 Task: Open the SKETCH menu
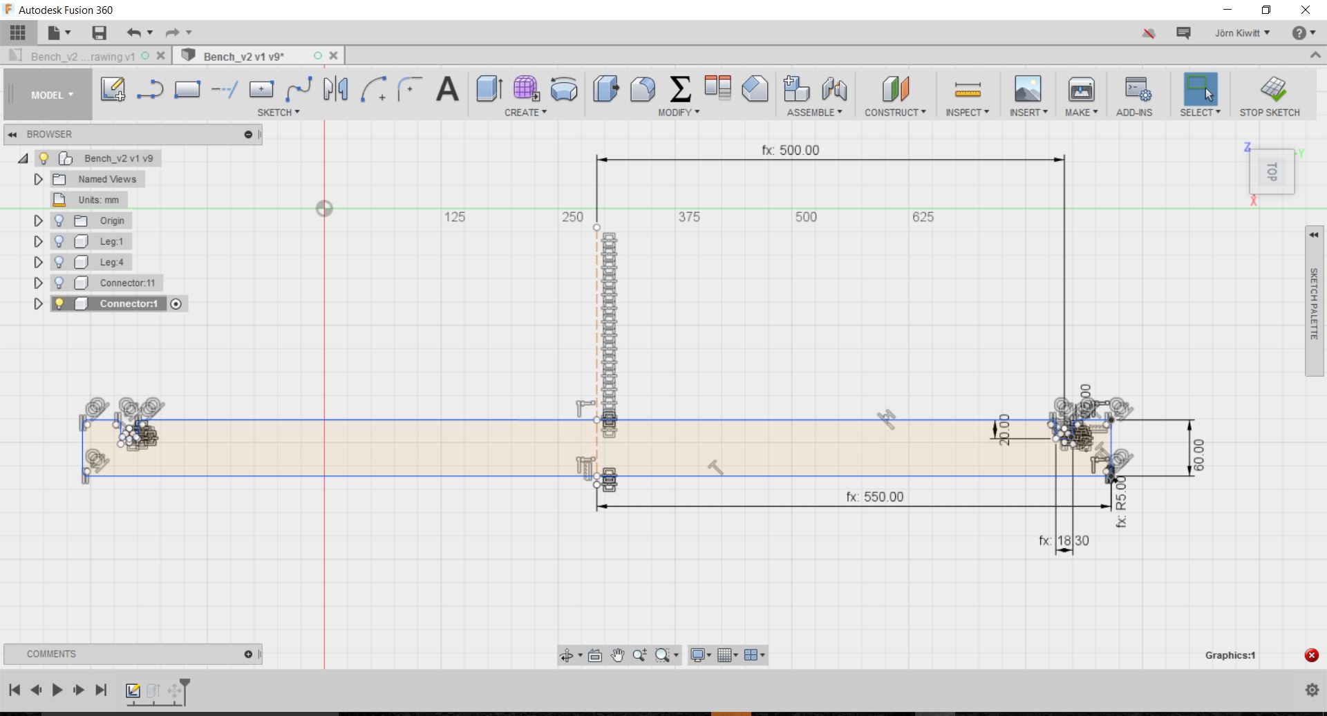pos(279,112)
